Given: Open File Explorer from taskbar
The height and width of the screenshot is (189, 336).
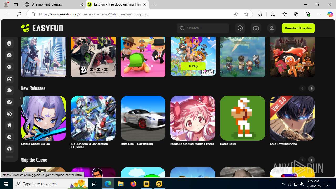Looking at the screenshot, I should [121, 184].
